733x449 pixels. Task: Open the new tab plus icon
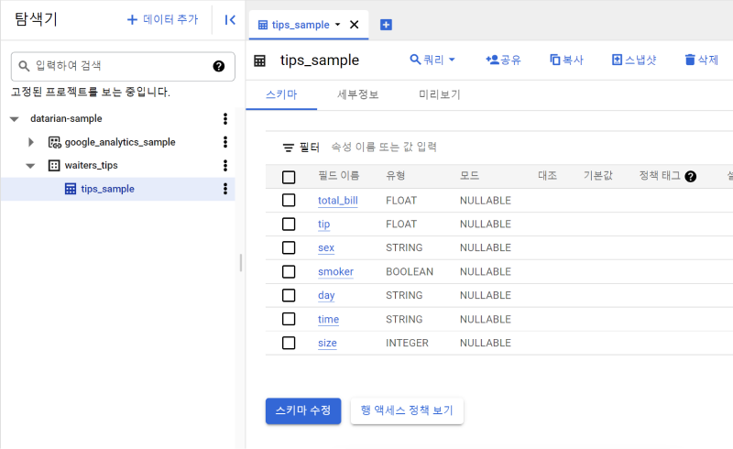[386, 25]
